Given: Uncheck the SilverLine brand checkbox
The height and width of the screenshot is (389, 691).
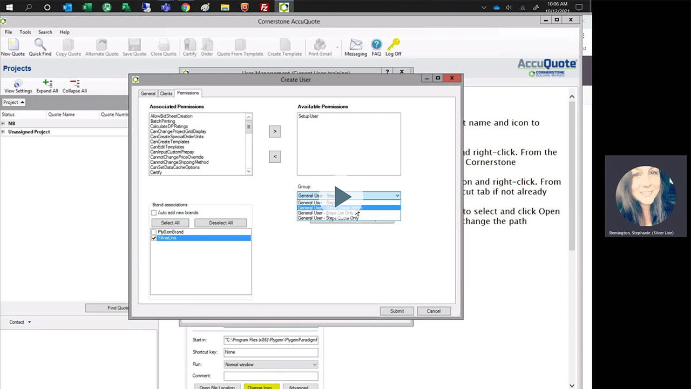Looking at the screenshot, I should tap(154, 238).
